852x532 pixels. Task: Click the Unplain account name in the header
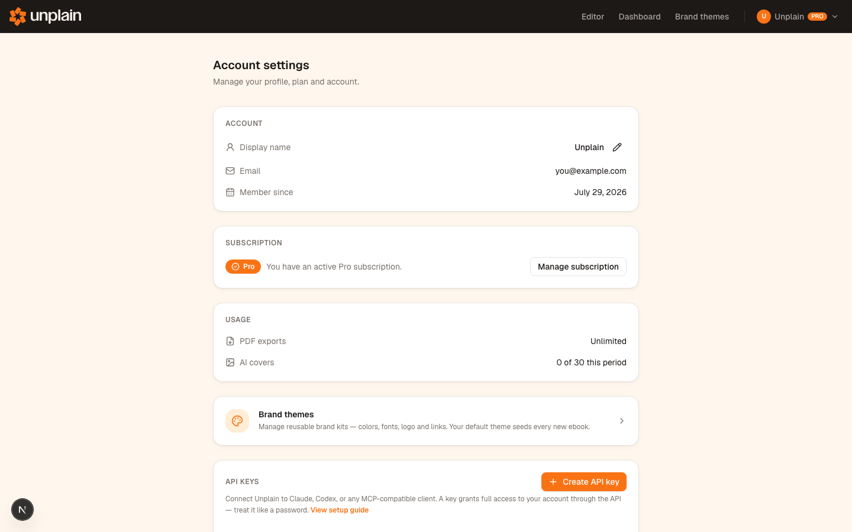[x=789, y=17]
